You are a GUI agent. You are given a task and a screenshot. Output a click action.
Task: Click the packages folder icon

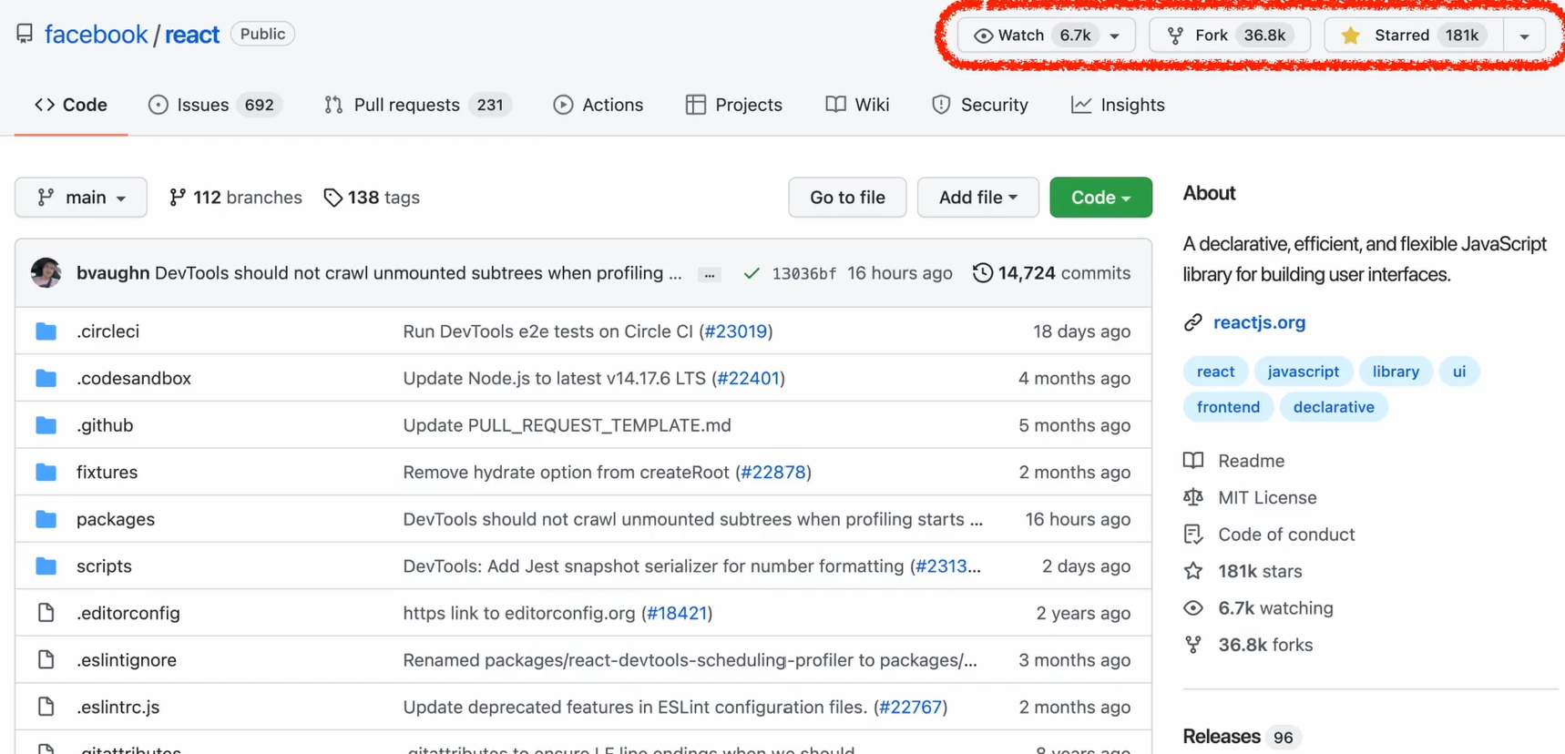46,519
